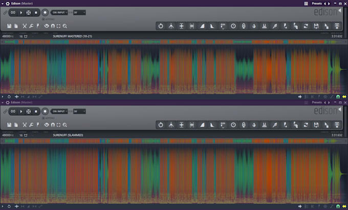Expand the title-bar menu arrow of top Edison

coord(3,4)
